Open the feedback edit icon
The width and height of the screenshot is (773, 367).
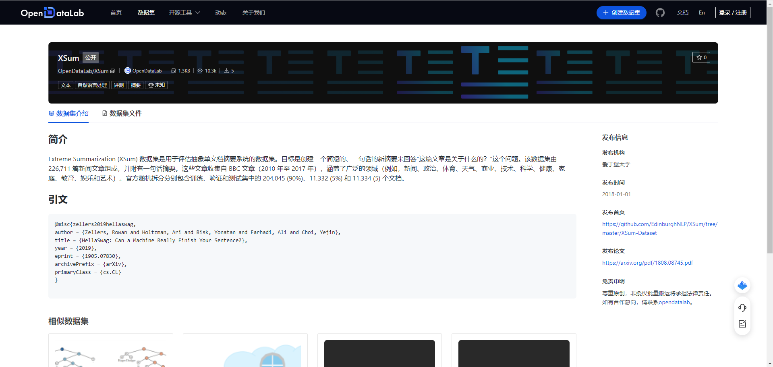pos(742,324)
